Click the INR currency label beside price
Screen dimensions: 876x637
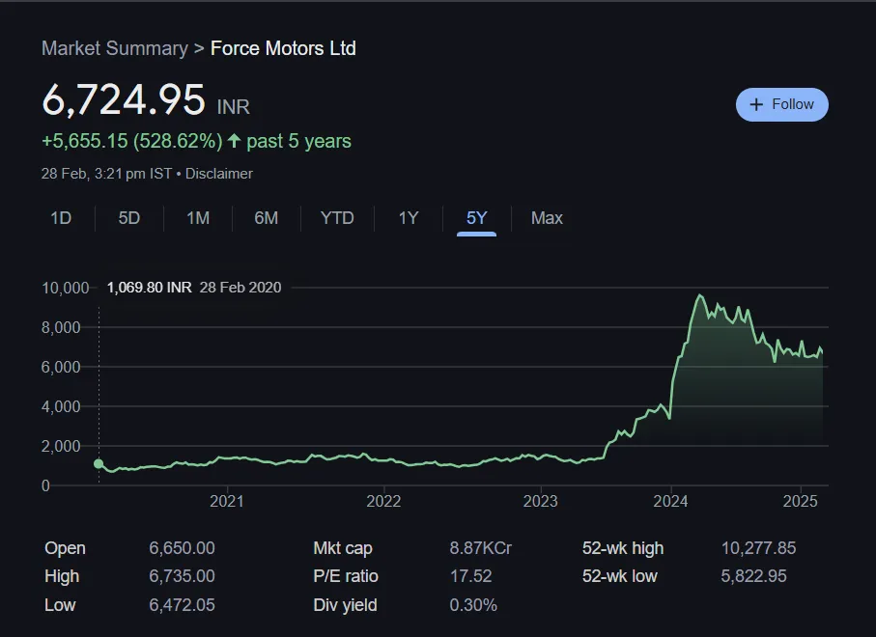pos(234,106)
